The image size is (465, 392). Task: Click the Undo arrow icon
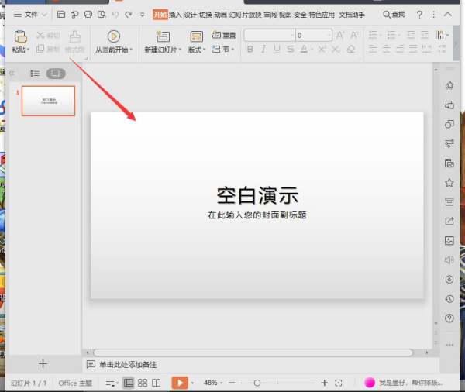pos(115,14)
